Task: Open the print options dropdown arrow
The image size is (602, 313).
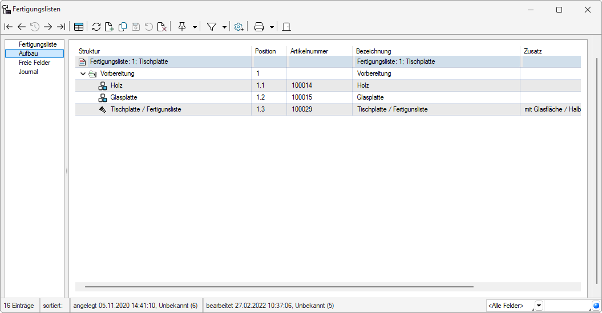Action: click(x=272, y=27)
